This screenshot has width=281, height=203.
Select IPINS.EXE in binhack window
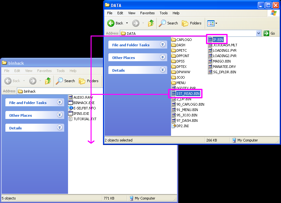click(79, 113)
